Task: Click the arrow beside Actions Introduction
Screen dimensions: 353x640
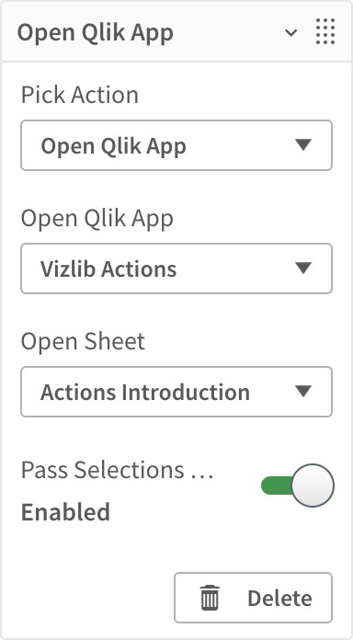Action: tap(303, 391)
